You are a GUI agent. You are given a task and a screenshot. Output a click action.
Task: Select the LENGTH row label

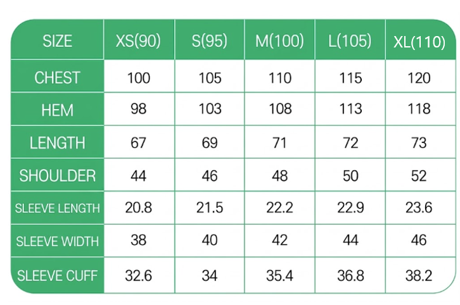click(58, 142)
